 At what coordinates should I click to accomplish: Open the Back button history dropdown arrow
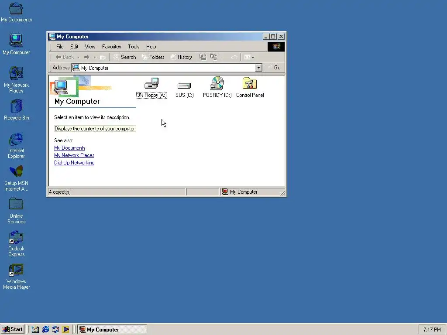(x=79, y=57)
